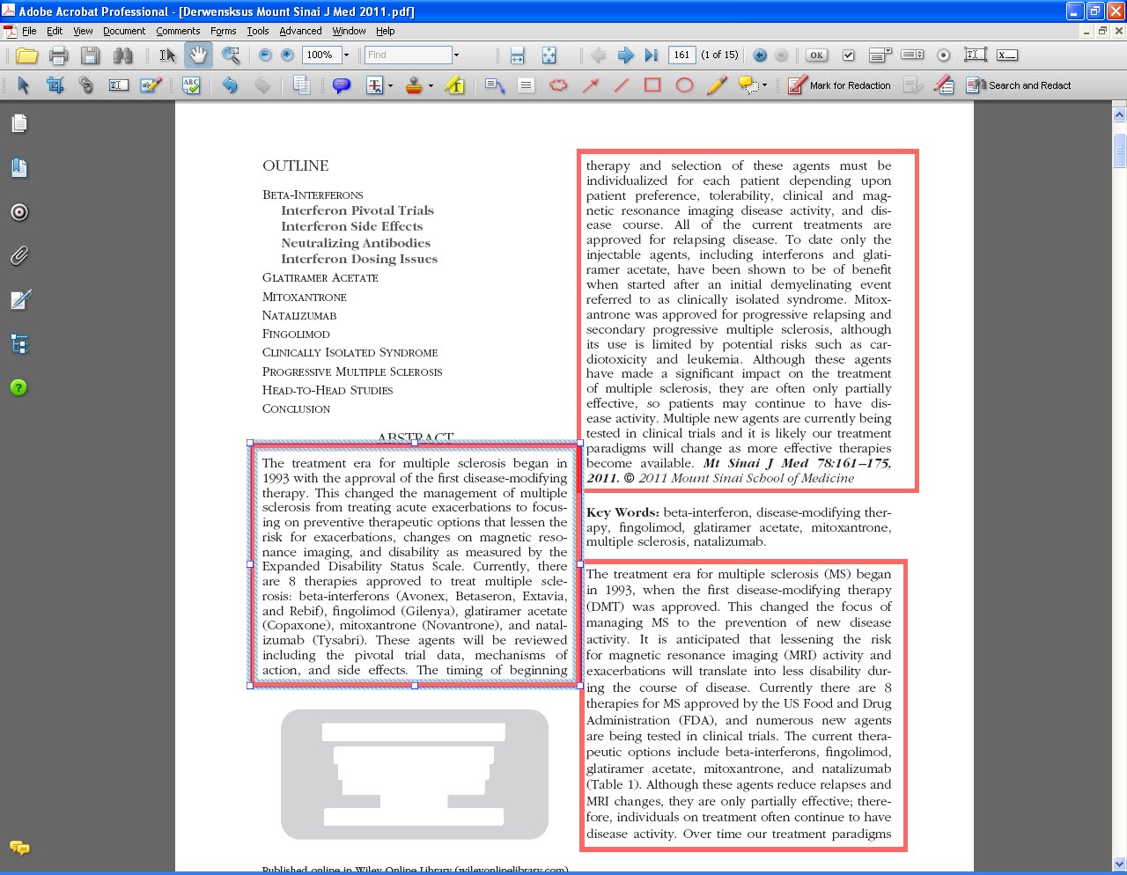The image size is (1127, 875).
Task: Expand the Stamp tool dropdown
Action: [x=431, y=86]
